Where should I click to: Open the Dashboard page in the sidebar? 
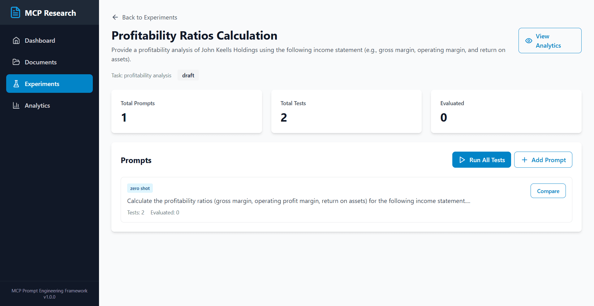pos(40,41)
